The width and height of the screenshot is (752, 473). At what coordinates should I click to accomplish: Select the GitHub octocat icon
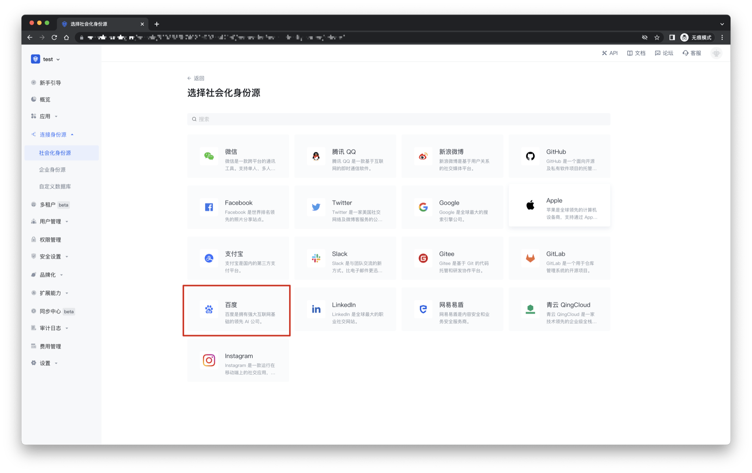point(530,156)
